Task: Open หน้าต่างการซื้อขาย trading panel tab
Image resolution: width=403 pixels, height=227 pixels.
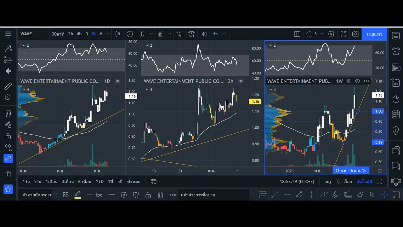Action: (x=198, y=195)
